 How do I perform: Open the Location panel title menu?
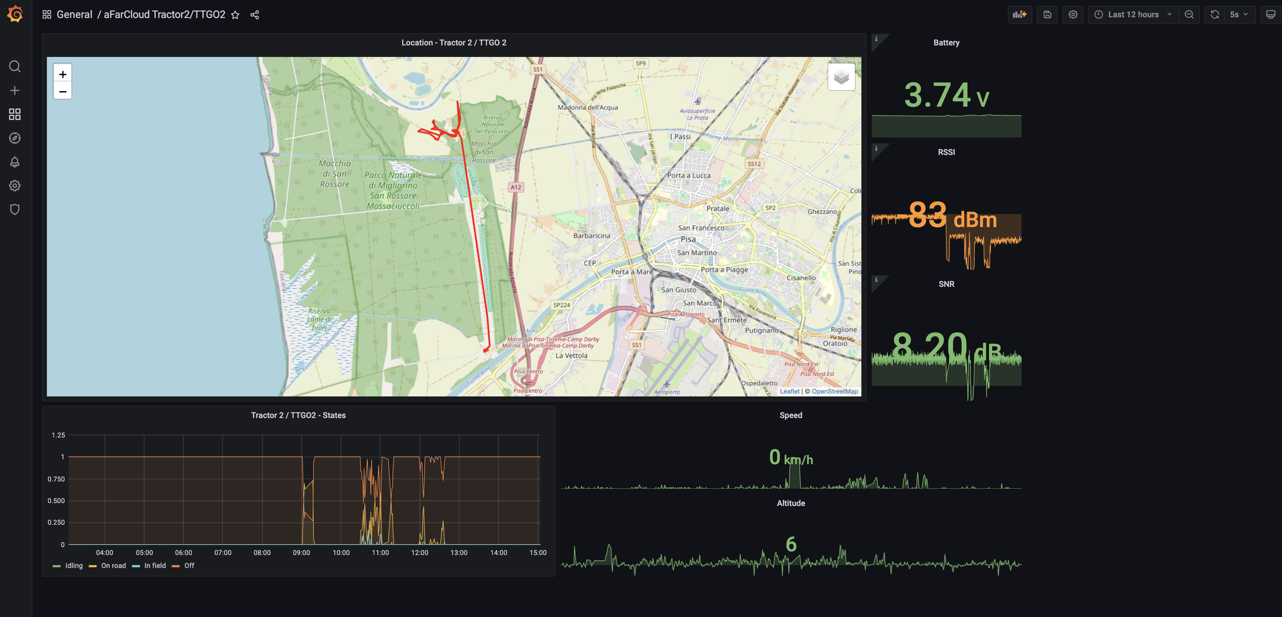click(453, 43)
